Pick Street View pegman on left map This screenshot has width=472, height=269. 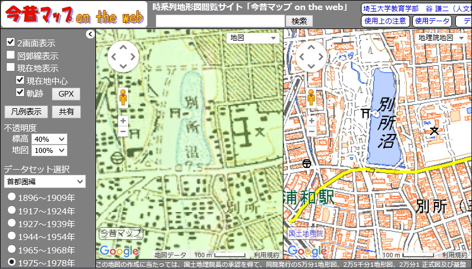(x=123, y=98)
